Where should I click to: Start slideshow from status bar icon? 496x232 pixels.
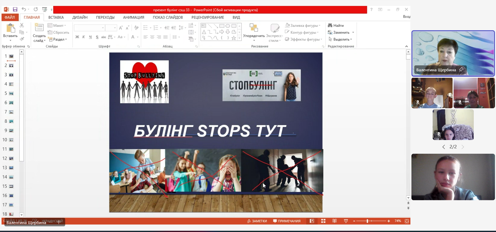(x=346, y=221)
